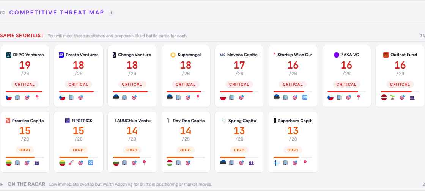This screenshot has height=191, width=425.
Task: Click the rocket icon on FIRSTPICK card
Action: [71, 163]
